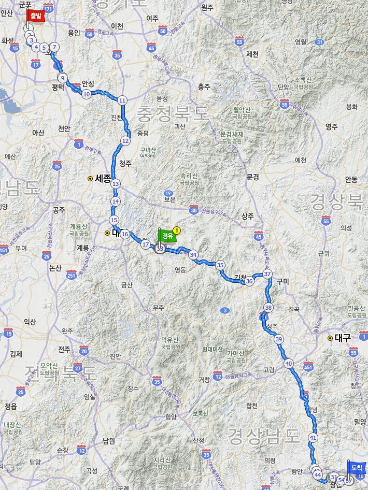Select route waypoint marker 11
368x490 pixels.
(x=122, y=100)
